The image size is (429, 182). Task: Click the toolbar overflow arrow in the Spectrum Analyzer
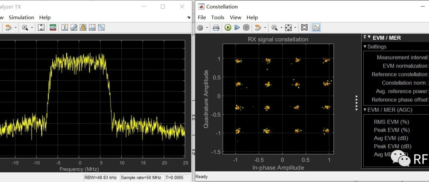189,17
